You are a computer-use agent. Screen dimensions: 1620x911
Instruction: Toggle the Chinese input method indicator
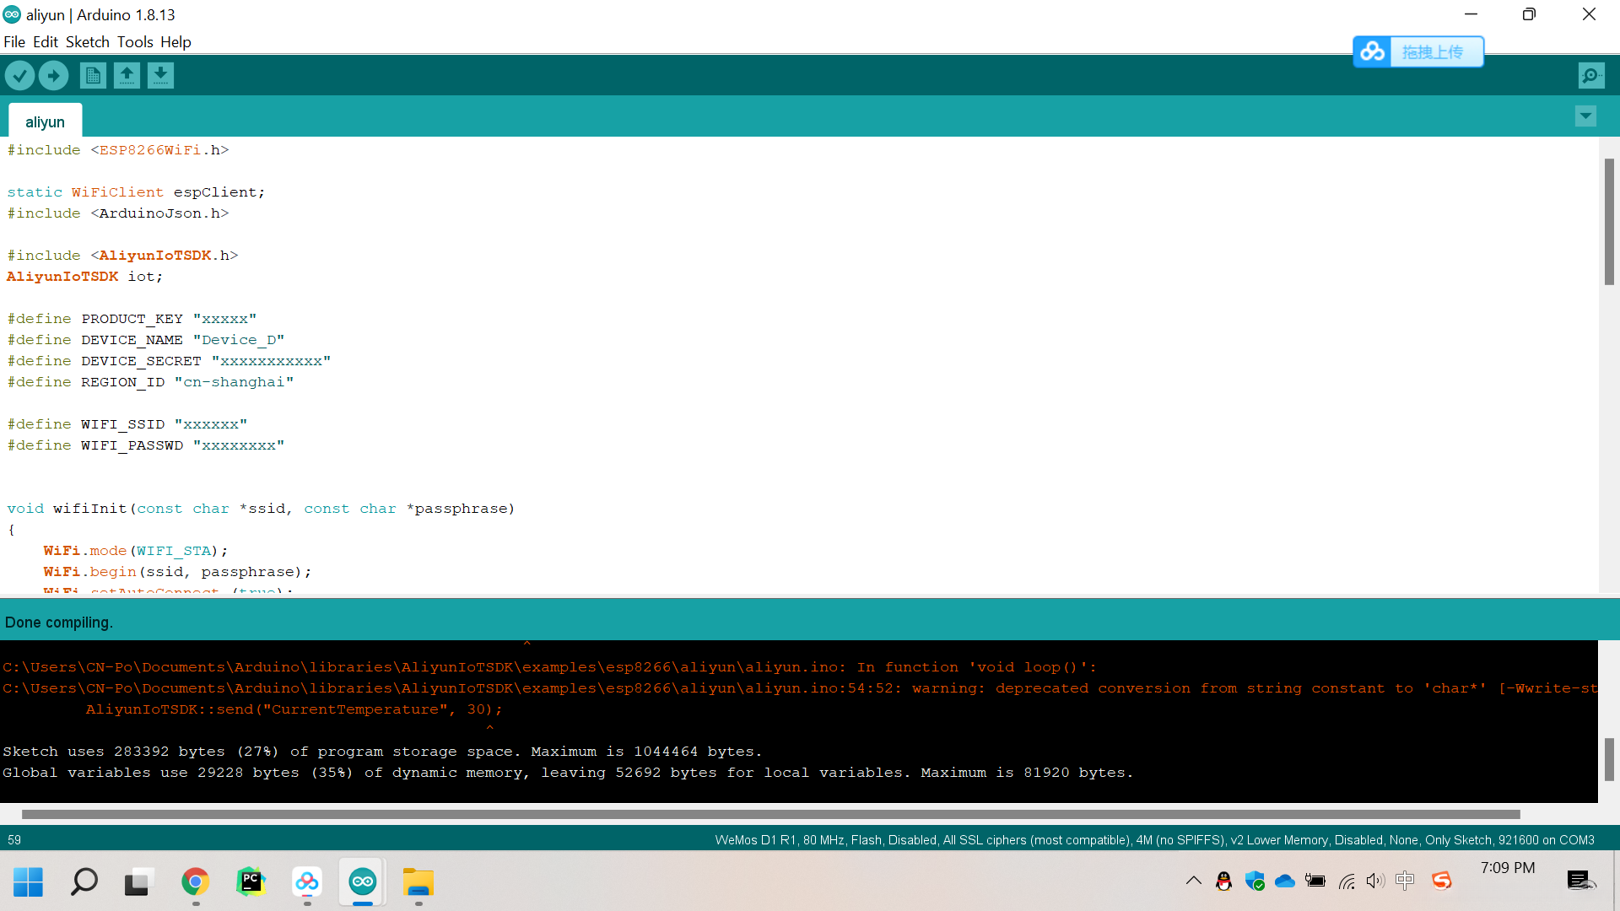tap(1405, 881)
